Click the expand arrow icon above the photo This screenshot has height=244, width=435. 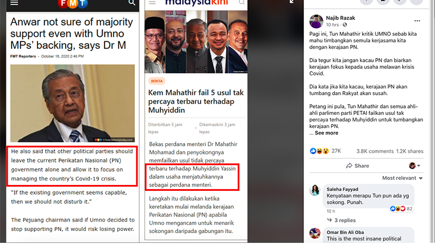[291, 2]
